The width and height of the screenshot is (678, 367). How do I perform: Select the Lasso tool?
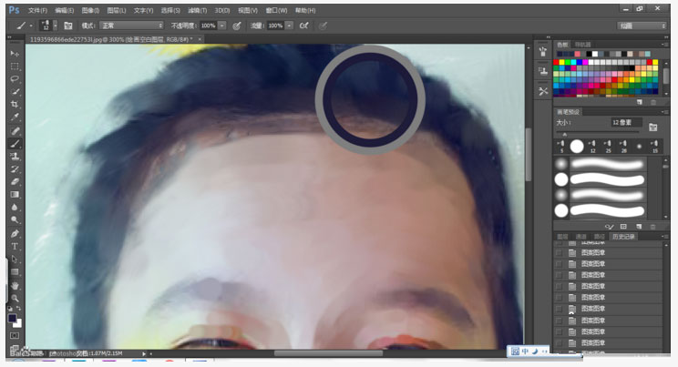(15, 79)
